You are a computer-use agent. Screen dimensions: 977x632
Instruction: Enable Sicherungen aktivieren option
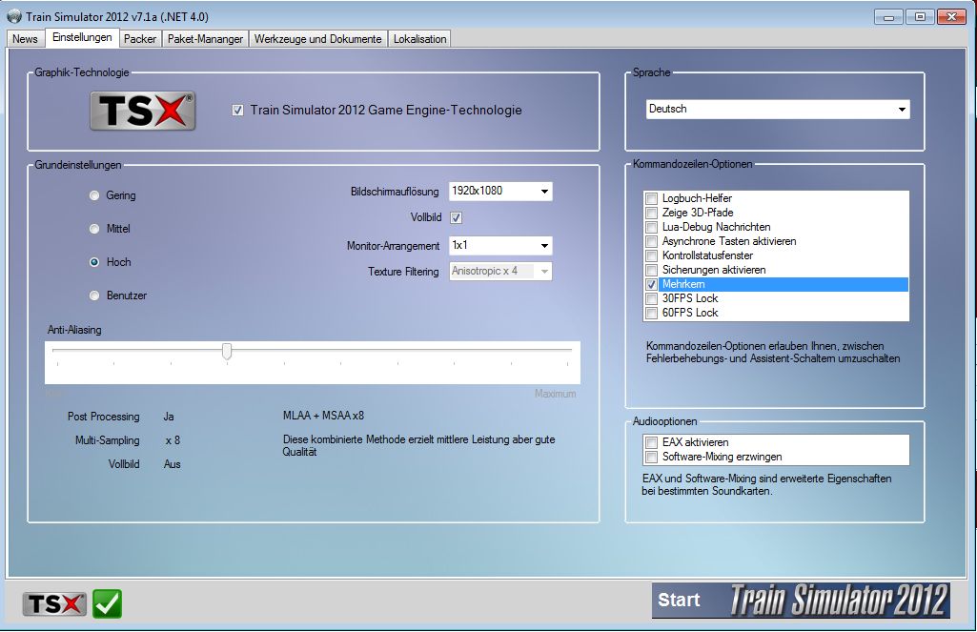[651, 271]
